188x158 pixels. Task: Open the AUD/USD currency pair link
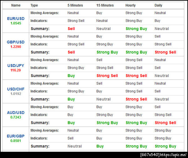[16, 113]
